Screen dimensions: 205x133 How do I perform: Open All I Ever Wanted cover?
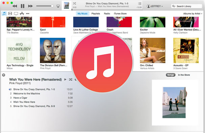click(x=186, y=22)
